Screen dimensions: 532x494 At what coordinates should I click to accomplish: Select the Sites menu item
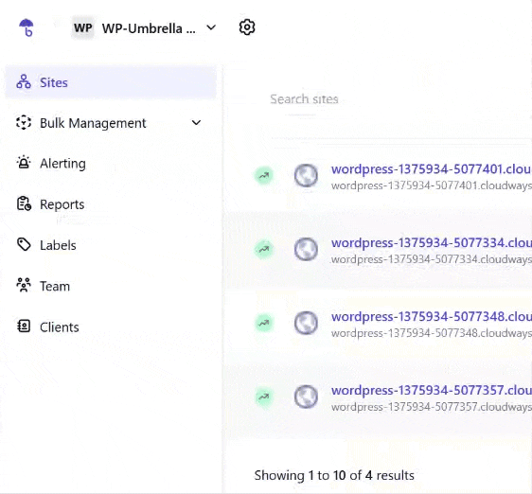coord(110,82)
